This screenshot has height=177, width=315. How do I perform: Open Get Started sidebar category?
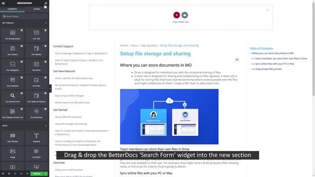pos(60,110)
